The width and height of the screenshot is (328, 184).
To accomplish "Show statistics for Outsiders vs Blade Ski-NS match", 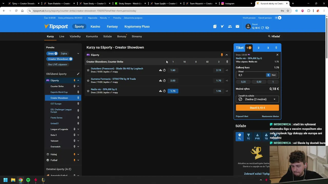I will point(160,70).
